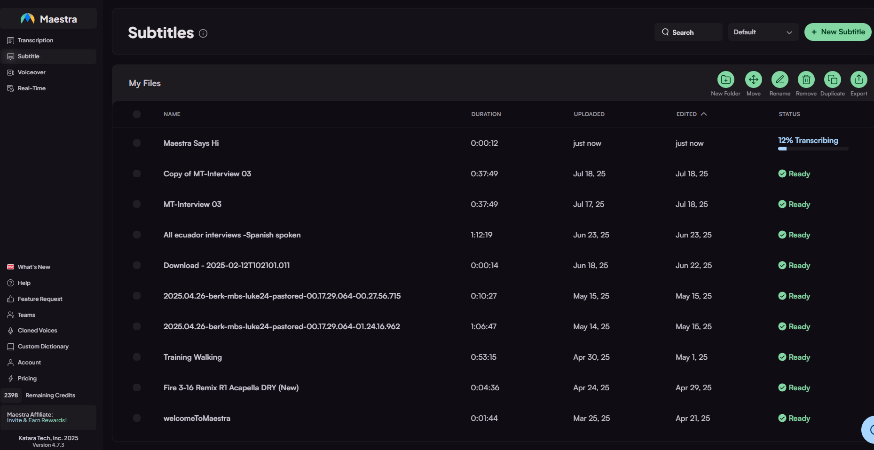Follow the Invite & Earn Rewards link
This screenshot has width=874, height=450.
pyautogui.click(x=37, y=420)
